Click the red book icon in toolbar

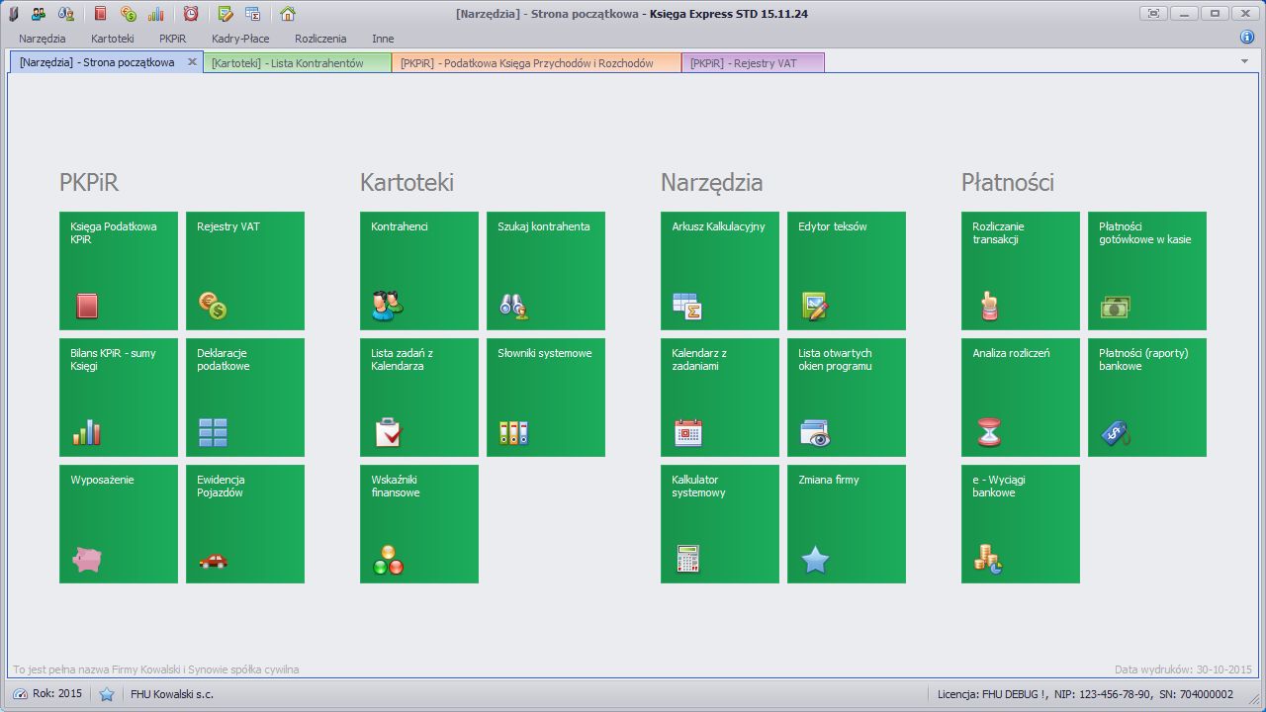pyautogui.click(x=101, y=14)
